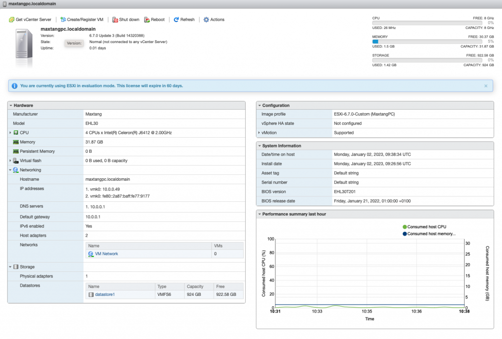This screenshot has width=502, height=339.
Task: Collapse the Configuration panel
Action: pyautogui.click(x=259, y=105)
